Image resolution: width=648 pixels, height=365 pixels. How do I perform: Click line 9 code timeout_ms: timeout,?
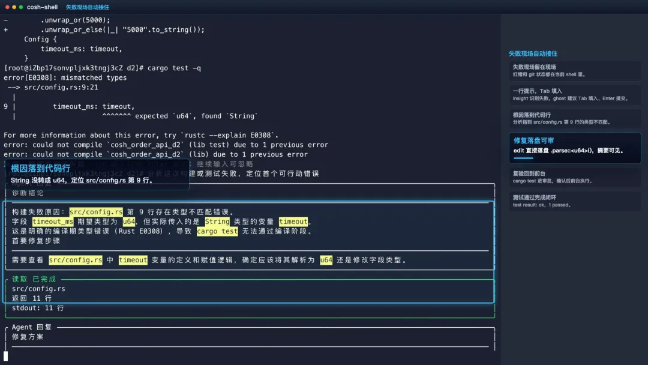(94, 107)
